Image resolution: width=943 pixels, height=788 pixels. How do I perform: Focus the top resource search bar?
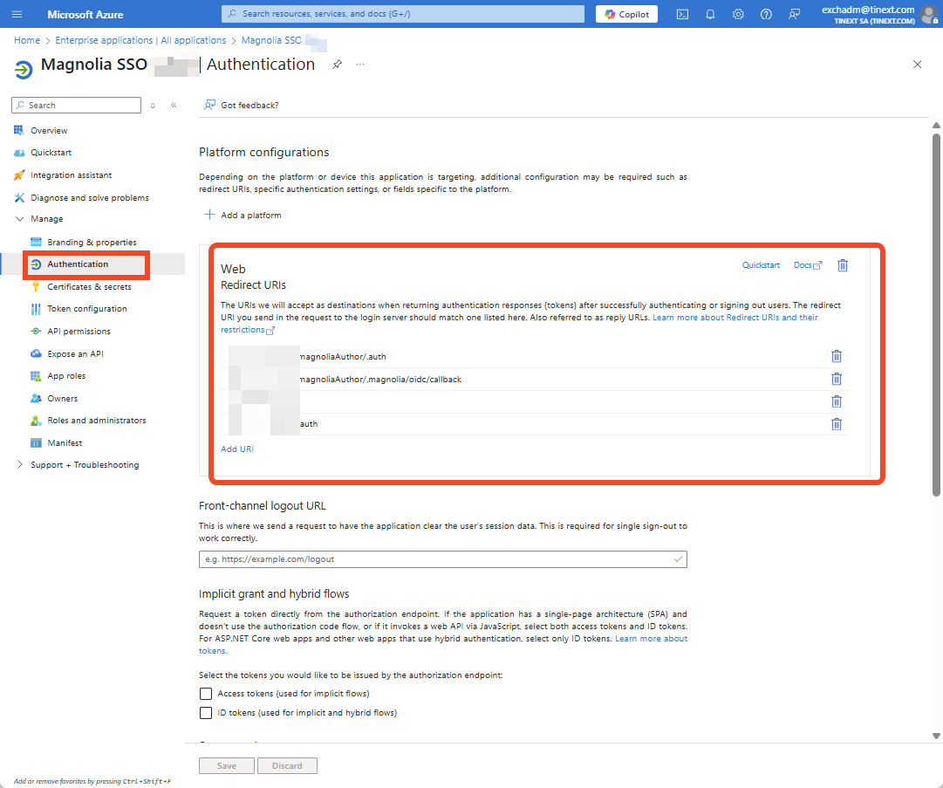(403, 14)
